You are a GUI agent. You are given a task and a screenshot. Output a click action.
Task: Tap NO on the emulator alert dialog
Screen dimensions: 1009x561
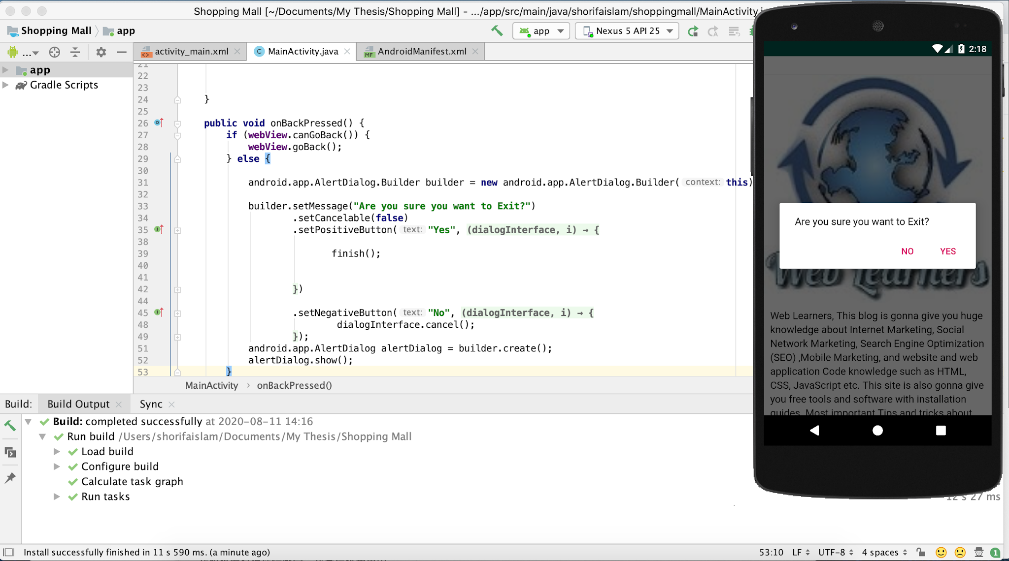pyautogui.click(x=907, y=251)
